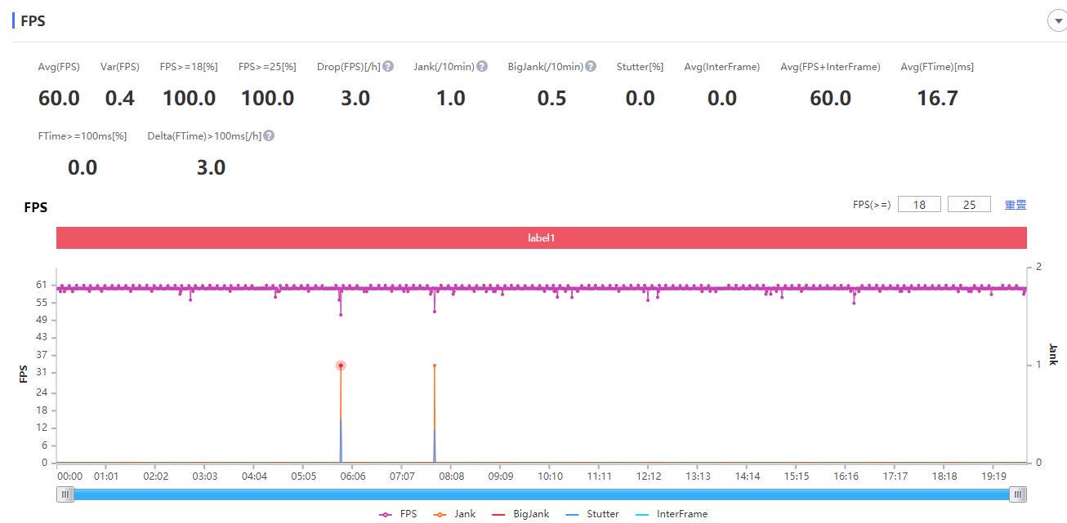1067x523 pixels.
Task: Collapse the FPS panel with arrow button
Action: pos(1058,21)
